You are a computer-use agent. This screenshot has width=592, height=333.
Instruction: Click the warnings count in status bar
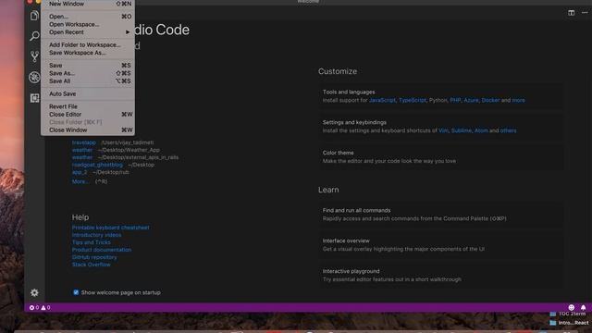pyautogui.click(x=45, y=308)
